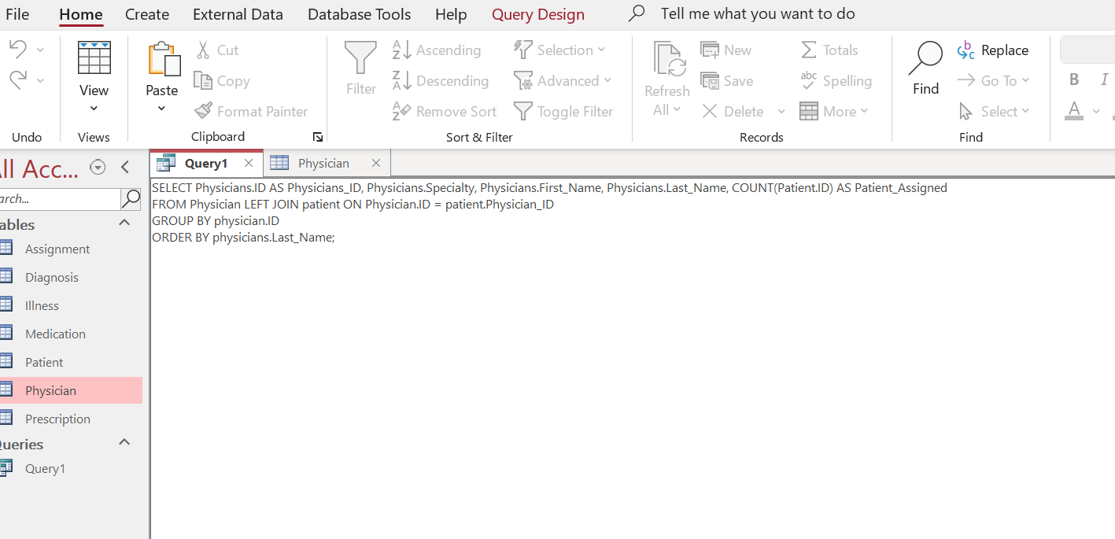Toggle bold text formatting
This screenshot has width=1115, height=539.
[x=1073, y=79]
